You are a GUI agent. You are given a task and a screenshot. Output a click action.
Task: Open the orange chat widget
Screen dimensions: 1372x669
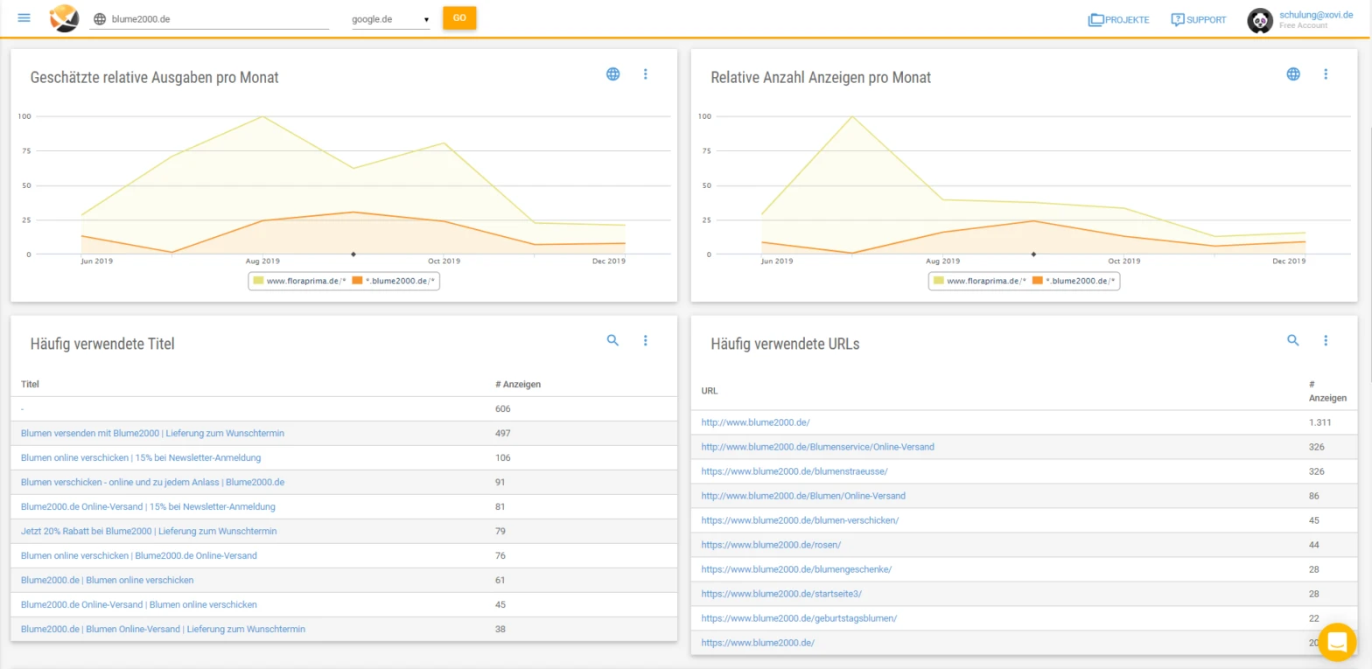coord(1337,643)
